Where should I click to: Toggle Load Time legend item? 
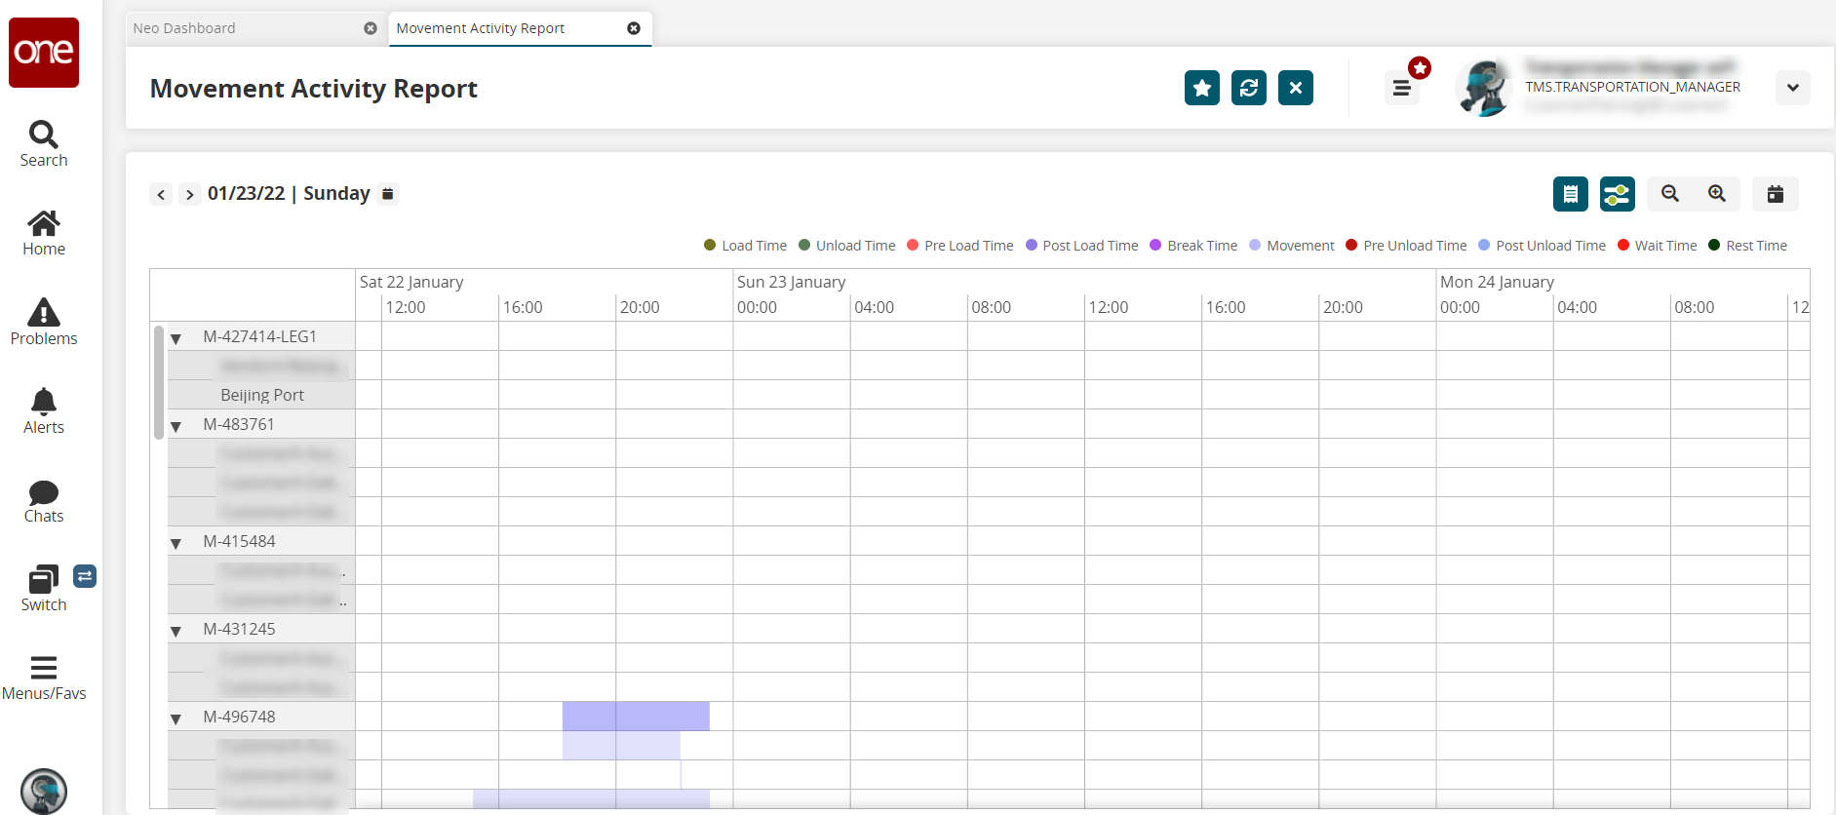pos(745,246)
